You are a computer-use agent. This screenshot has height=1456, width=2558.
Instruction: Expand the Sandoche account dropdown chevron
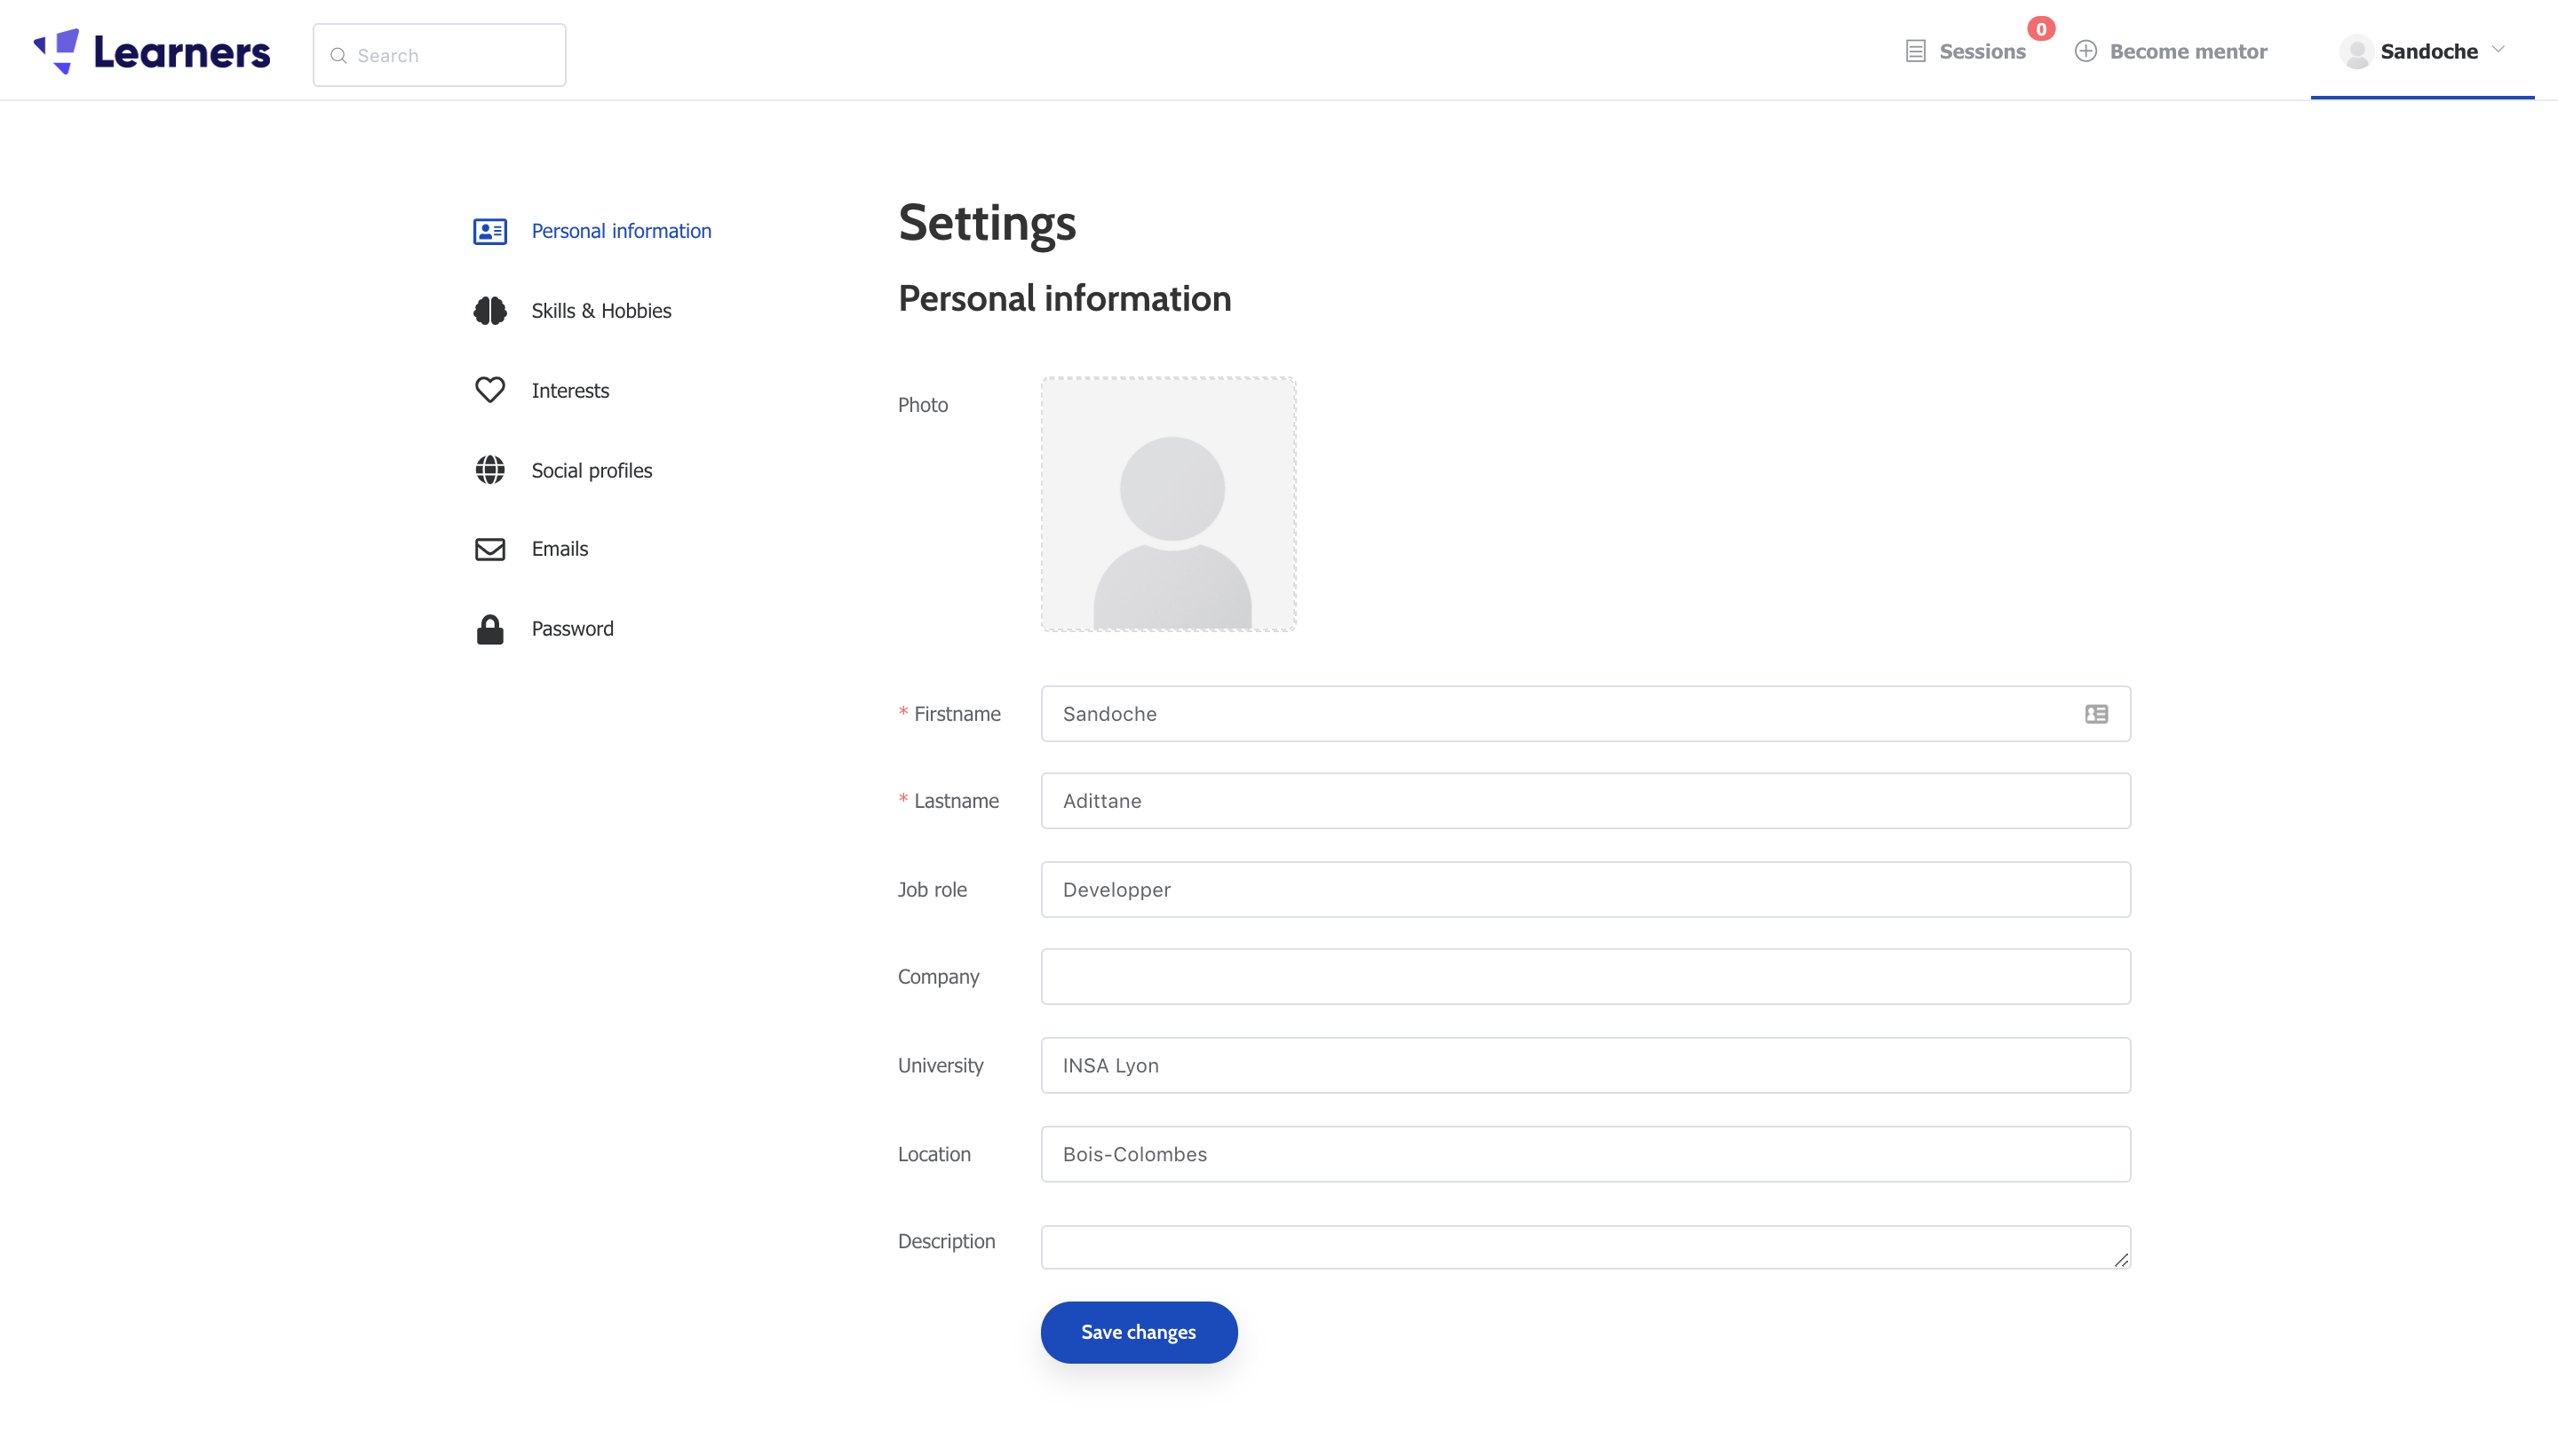[2498, 49]
